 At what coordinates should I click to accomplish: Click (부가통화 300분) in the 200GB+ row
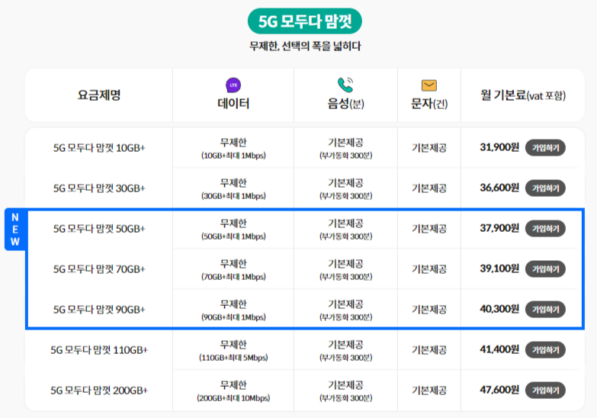[x=345, y=398]
